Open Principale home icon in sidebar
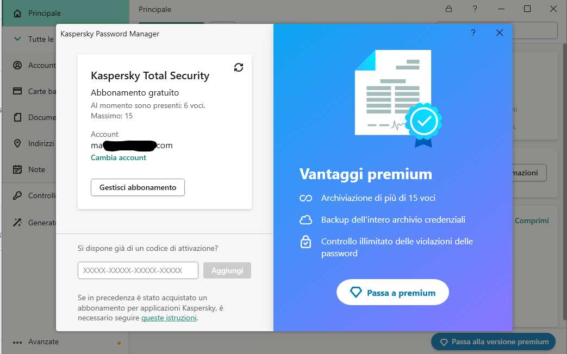 click(x=17, y=13)
